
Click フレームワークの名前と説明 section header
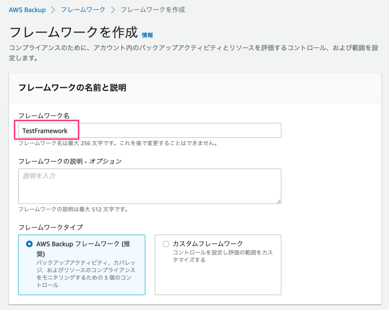point(72,87)
